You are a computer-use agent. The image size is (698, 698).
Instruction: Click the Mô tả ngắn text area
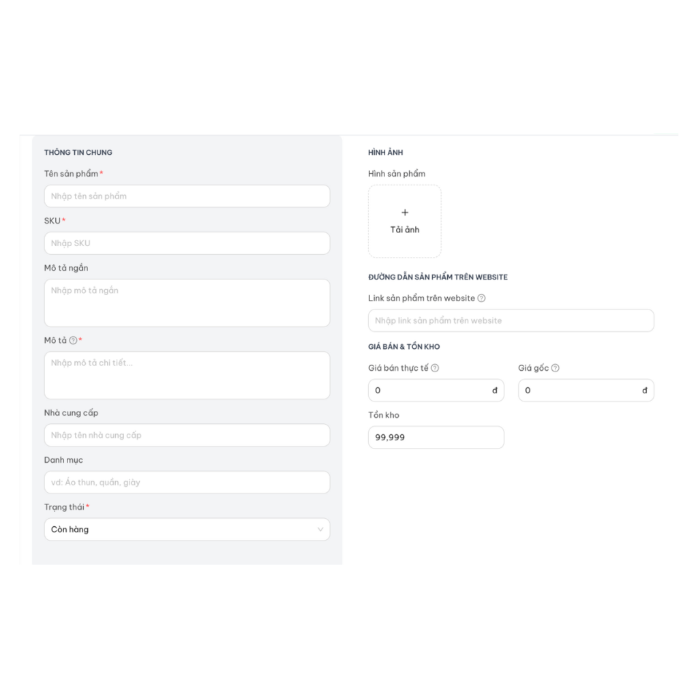(187, 303)
